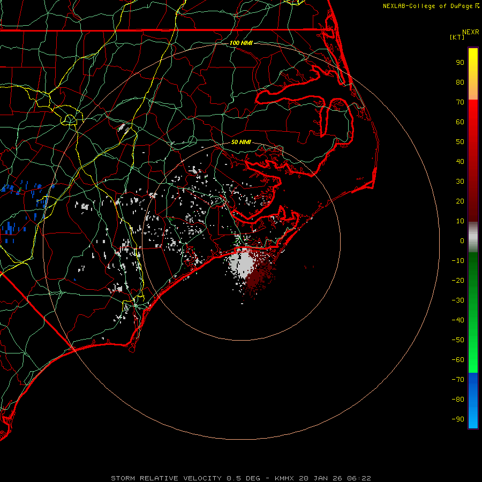This screenshot has height=482, width=482.
Task: Click the -60 value on velocity scale
Action: point(458,360)
